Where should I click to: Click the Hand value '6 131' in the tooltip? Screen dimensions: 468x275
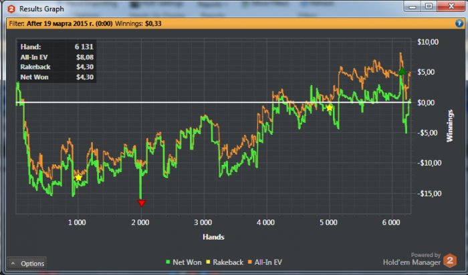[84, 47]
